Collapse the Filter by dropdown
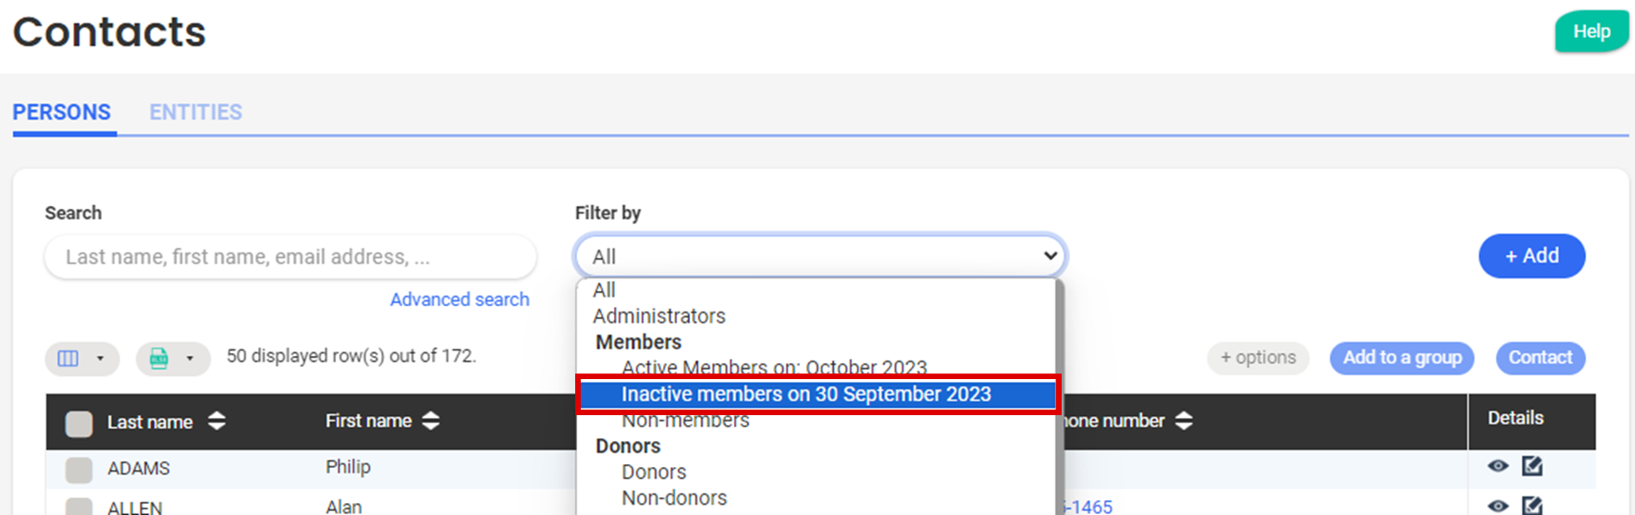The width and height of the screenshot is (1635, 515). point(1050,256)
